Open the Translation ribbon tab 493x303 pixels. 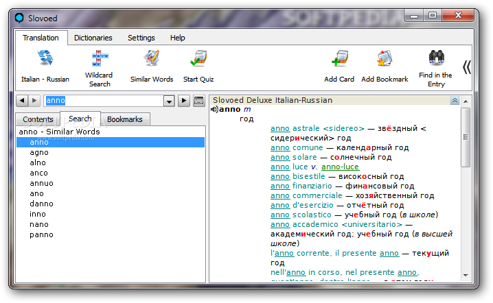pos(41,38)
